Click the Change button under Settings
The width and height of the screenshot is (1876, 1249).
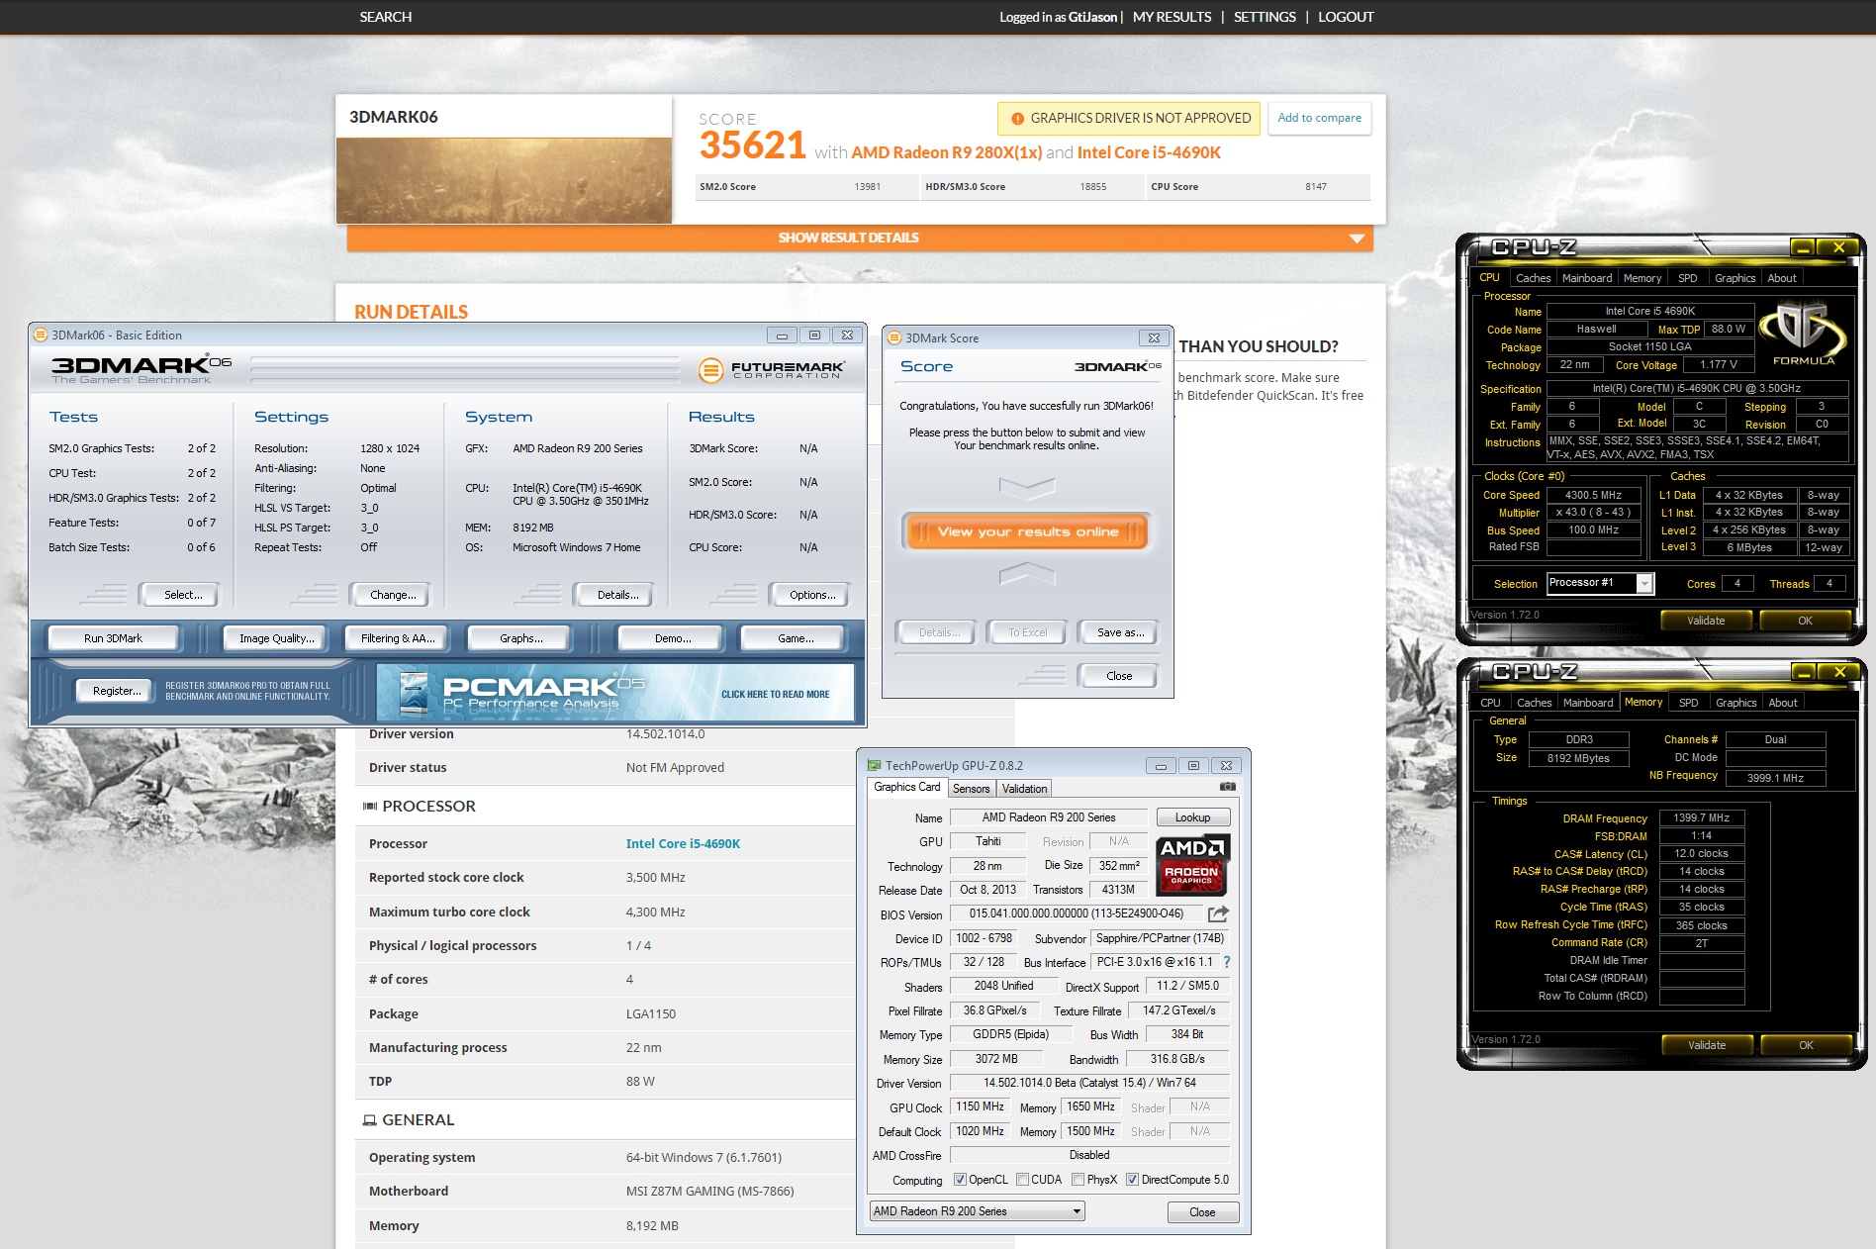(392, 595)
